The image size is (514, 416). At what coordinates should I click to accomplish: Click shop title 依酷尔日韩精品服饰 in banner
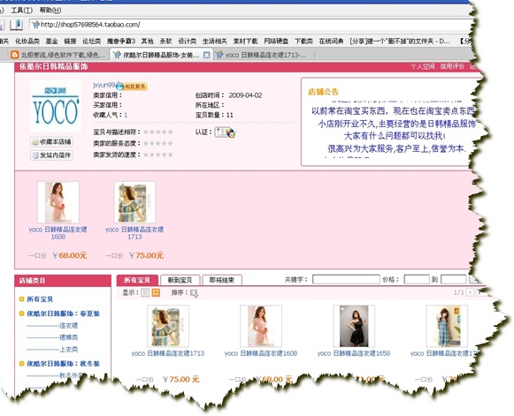point(54,67)
